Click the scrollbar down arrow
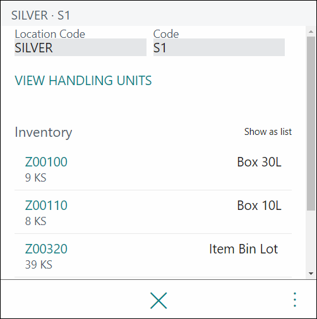317x319 pixels. (x=311, y=274)
